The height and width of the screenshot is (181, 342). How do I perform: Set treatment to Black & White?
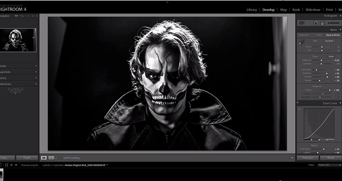click(x=333, y=35)
